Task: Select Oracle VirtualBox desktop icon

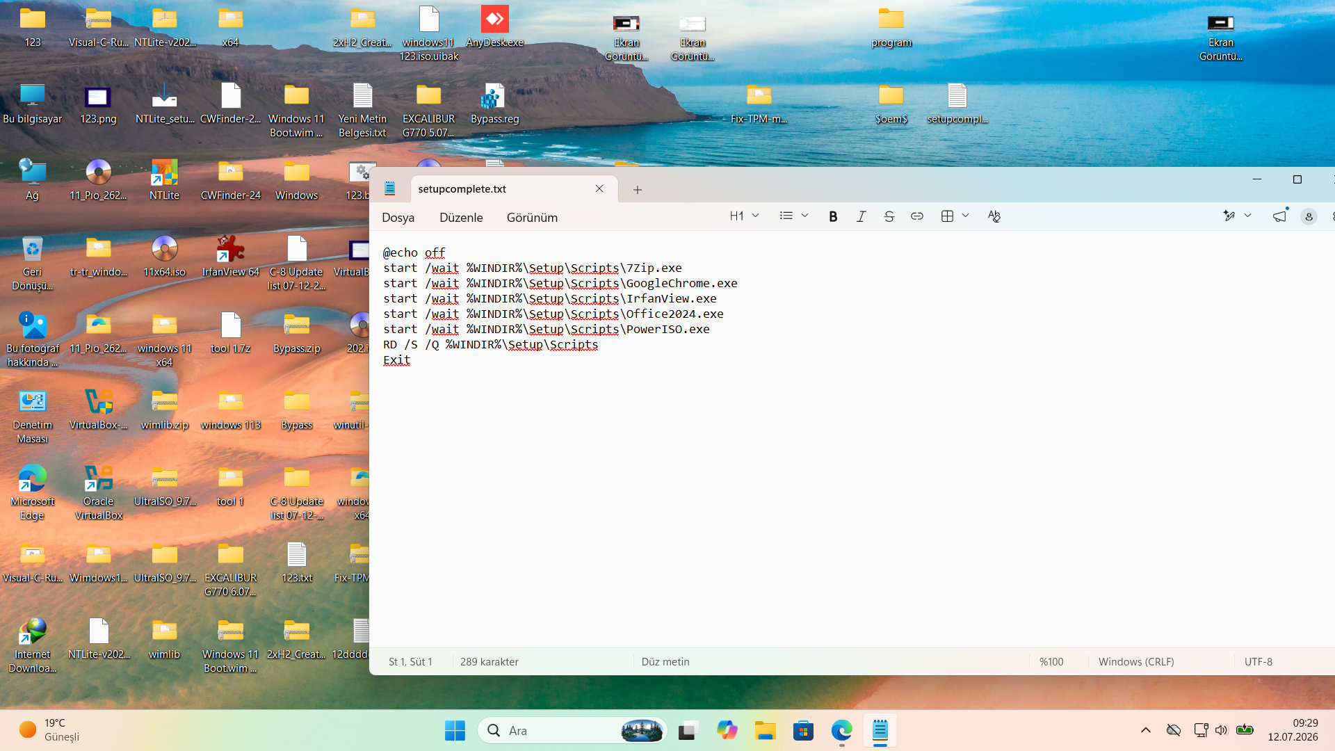Action: coord(99,493)
